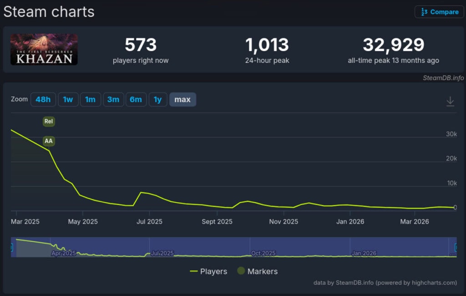The height and width of the screenshot is (296, 466).
Task: Select the 1w zoom range
Action: tap(68, 99)
